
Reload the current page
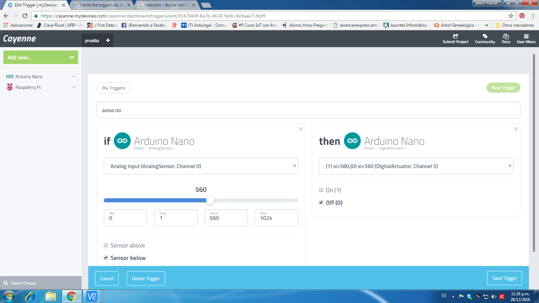[25, 16]
